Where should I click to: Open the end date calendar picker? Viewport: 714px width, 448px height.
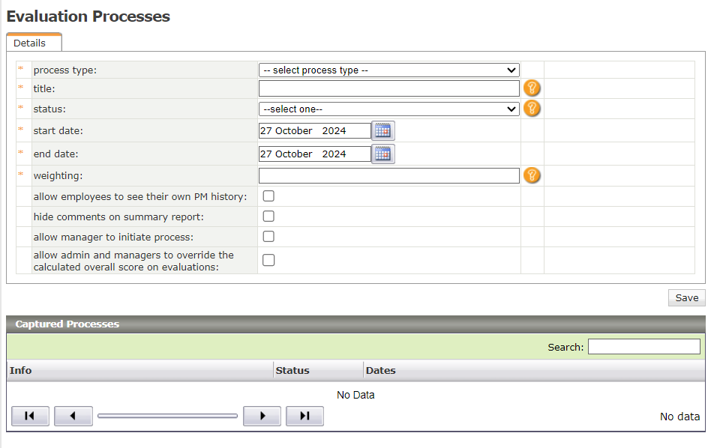coord(382,154)
